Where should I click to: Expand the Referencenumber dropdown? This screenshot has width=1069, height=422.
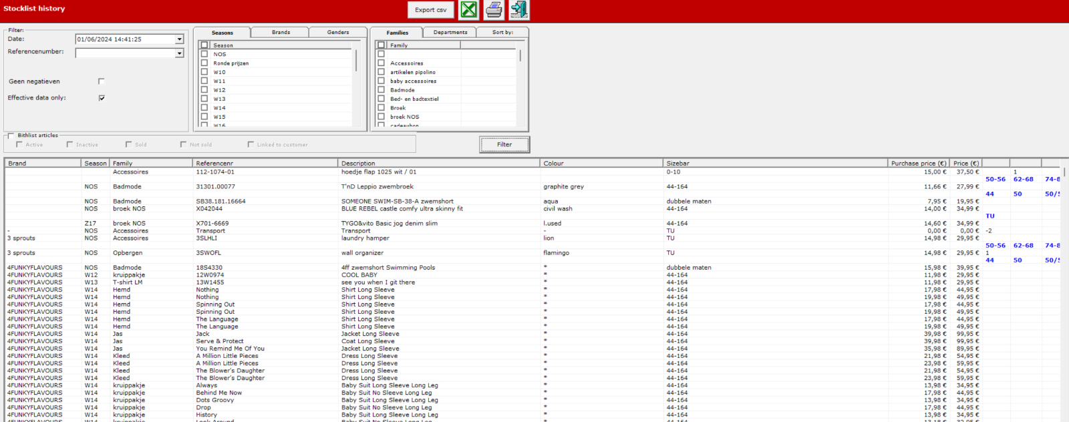point(179,53)
